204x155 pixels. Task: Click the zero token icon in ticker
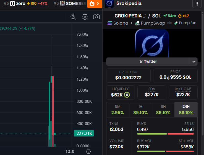[12, 4]
